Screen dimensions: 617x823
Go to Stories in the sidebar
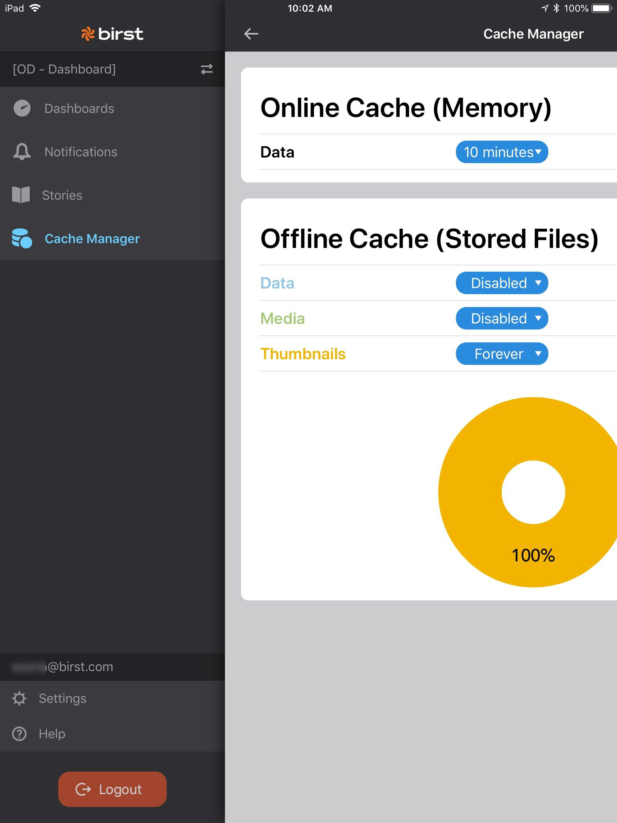[62, 195]
